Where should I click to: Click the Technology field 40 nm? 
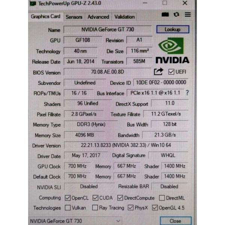80,51
